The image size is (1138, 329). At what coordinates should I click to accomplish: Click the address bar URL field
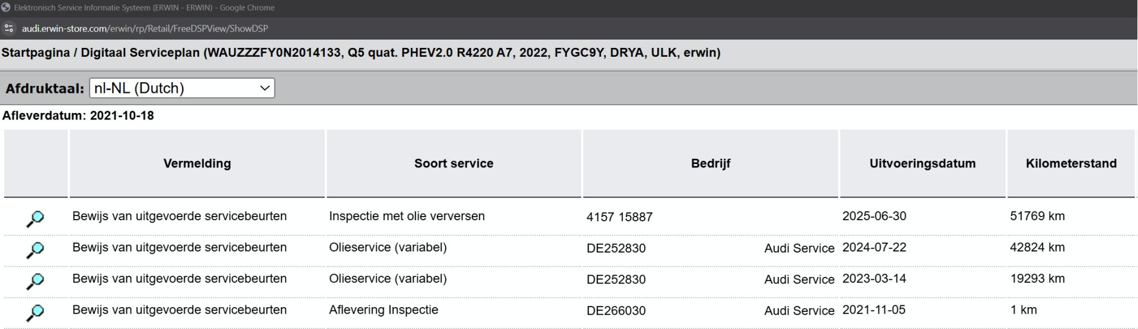(x=145, y=28)
